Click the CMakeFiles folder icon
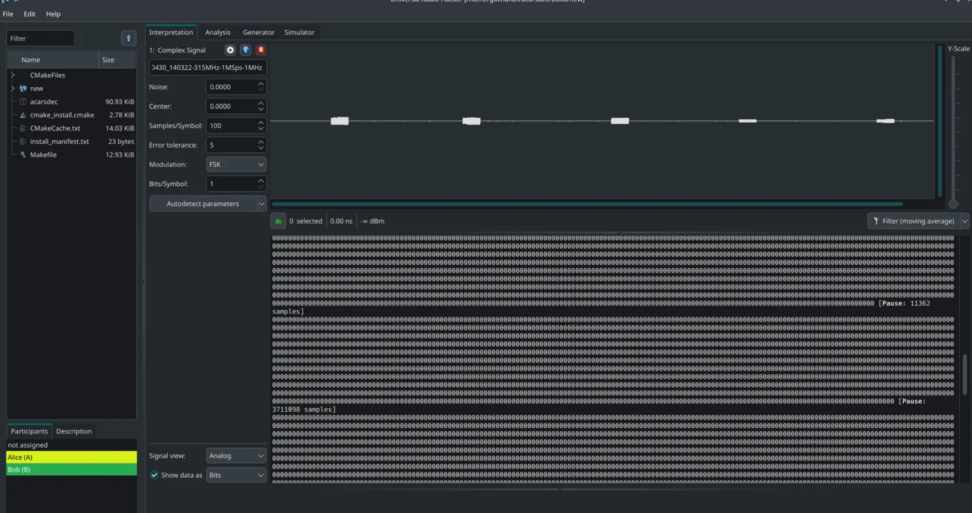Image resolution: width=972 pixels, height=513 pixels. 23,75
